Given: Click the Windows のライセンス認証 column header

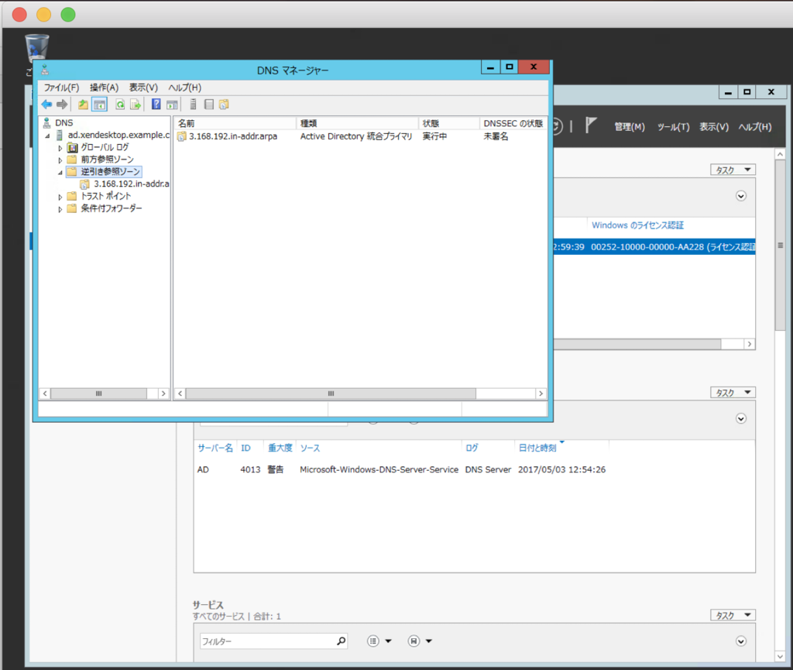Looking at the screenshot, I should [637, 225].
